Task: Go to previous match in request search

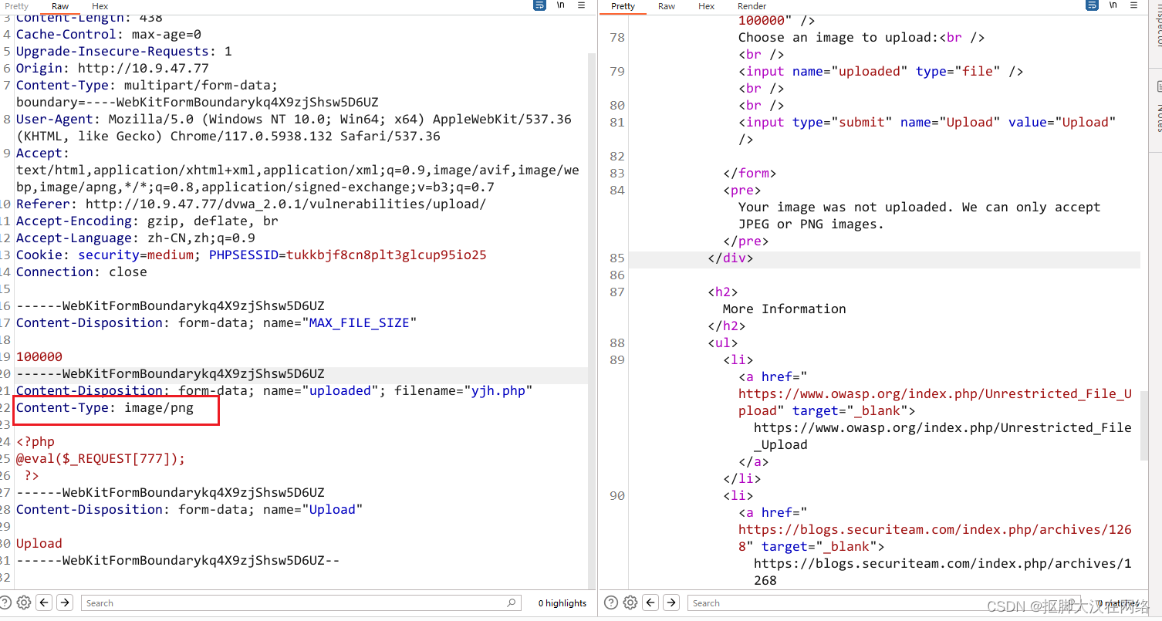Action: 44,602
